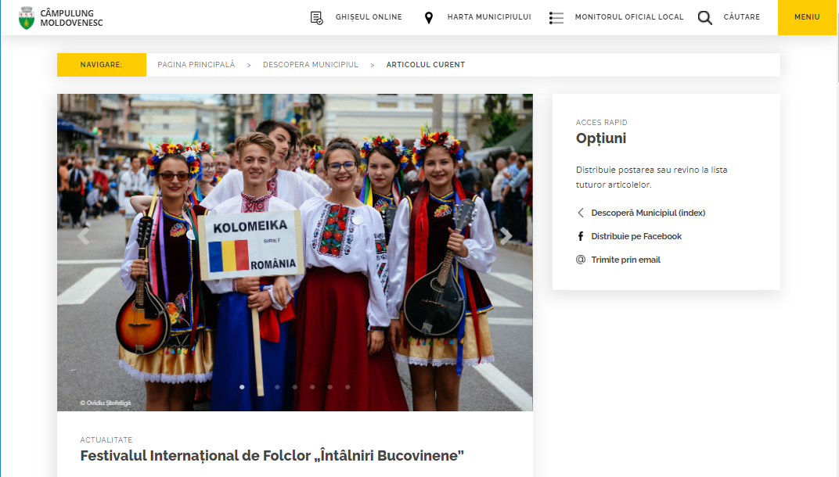Click Articolul Curent breadcrumb item
839x477 pixels.
[426, 65]
